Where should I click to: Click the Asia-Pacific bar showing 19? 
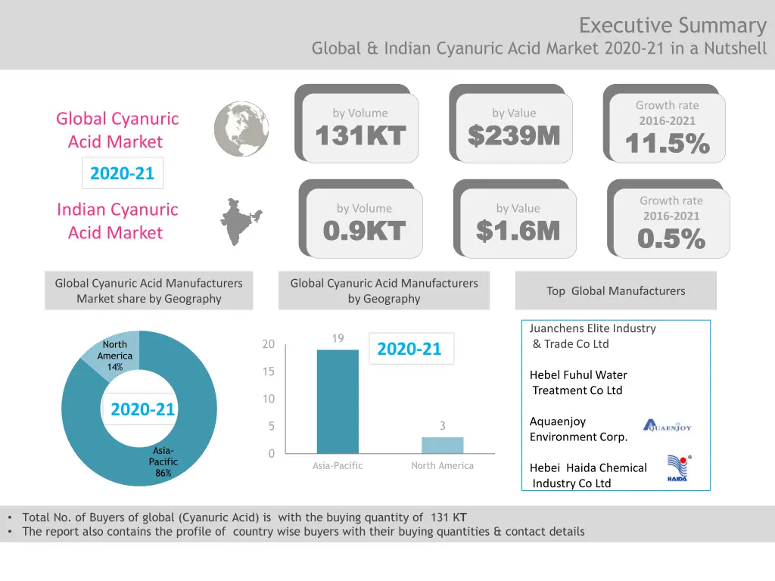click(338, 401)
